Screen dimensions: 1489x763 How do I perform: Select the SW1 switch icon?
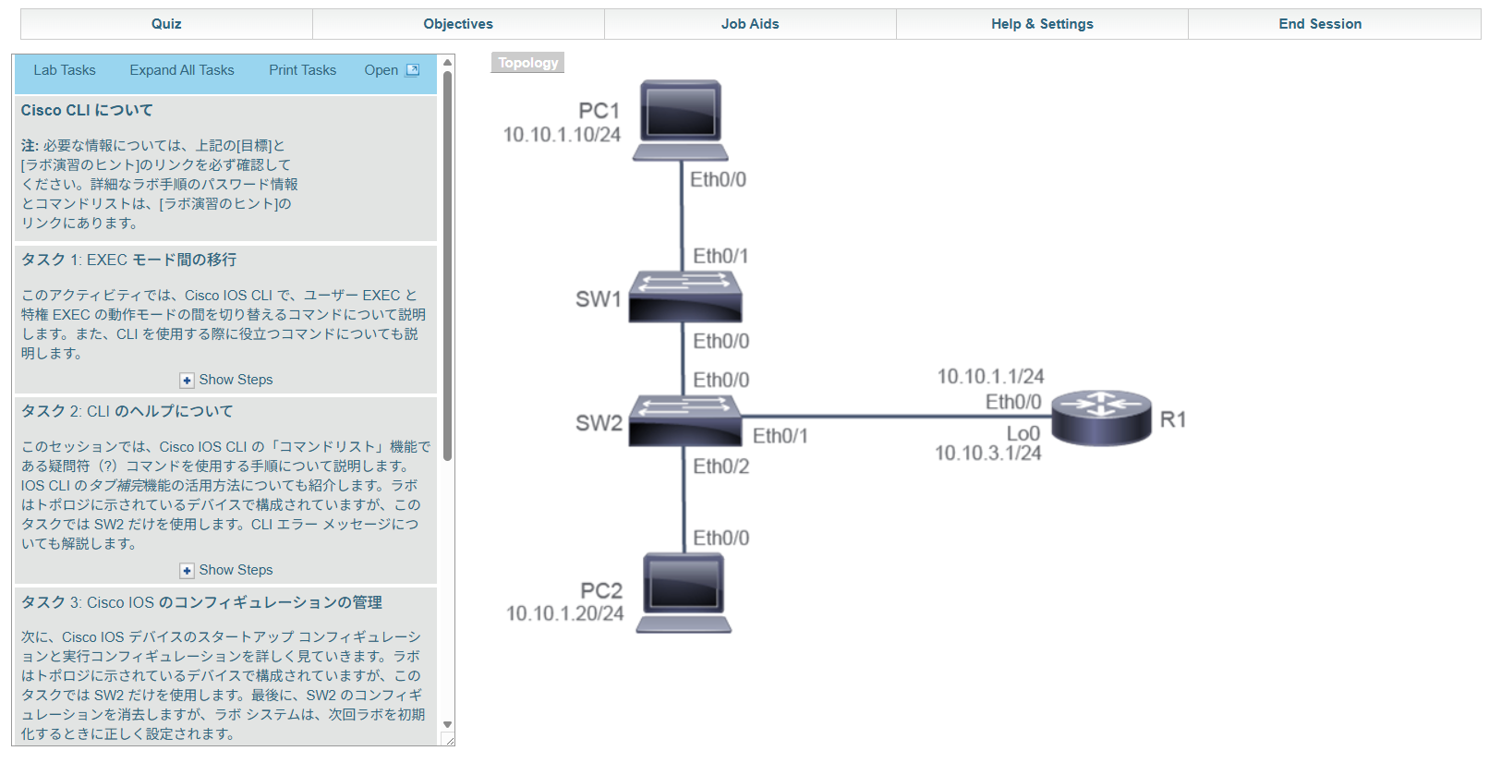click(x=684, y=297)
